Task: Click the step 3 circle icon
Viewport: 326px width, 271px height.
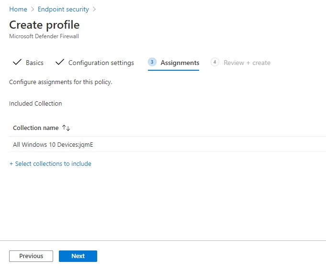Action: [152, 62]
